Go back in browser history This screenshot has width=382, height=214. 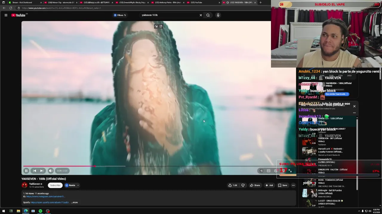(4, 8)
